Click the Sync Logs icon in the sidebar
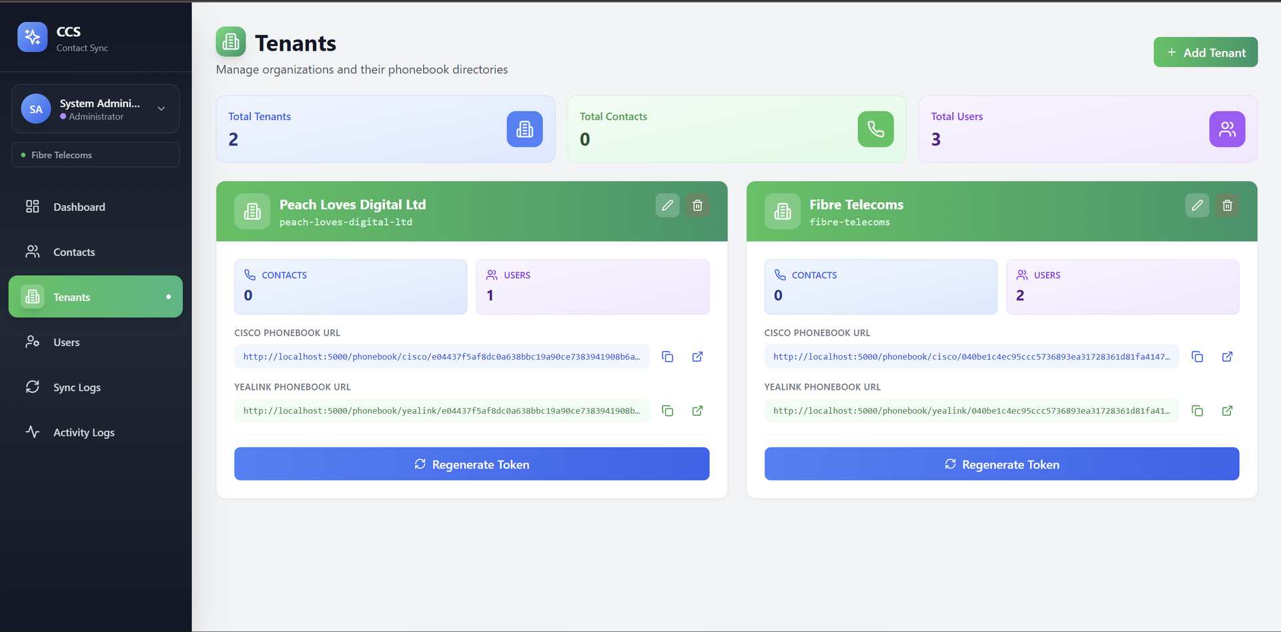 33,387
